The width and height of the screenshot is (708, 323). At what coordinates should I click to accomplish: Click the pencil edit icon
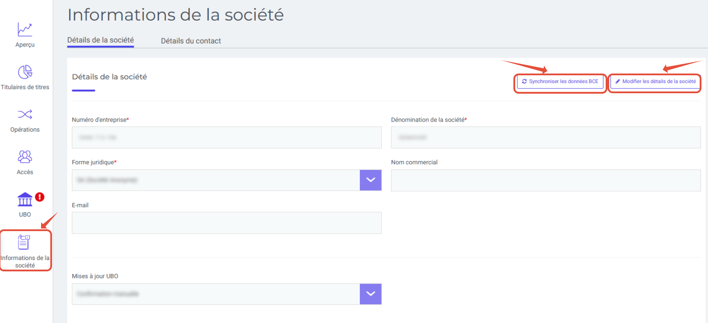pos(617,81)
